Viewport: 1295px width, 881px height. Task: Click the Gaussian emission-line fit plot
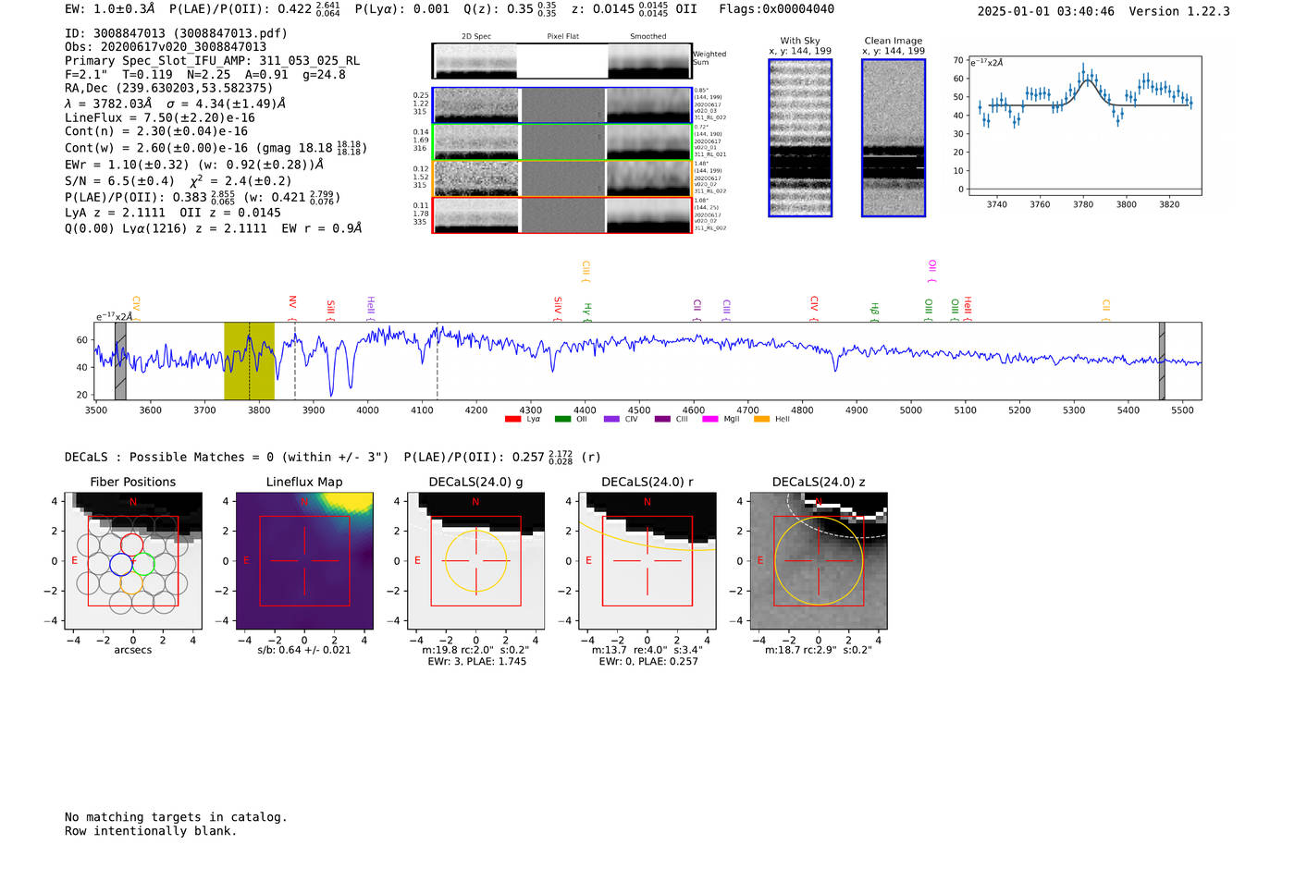tap(1084, 126)
